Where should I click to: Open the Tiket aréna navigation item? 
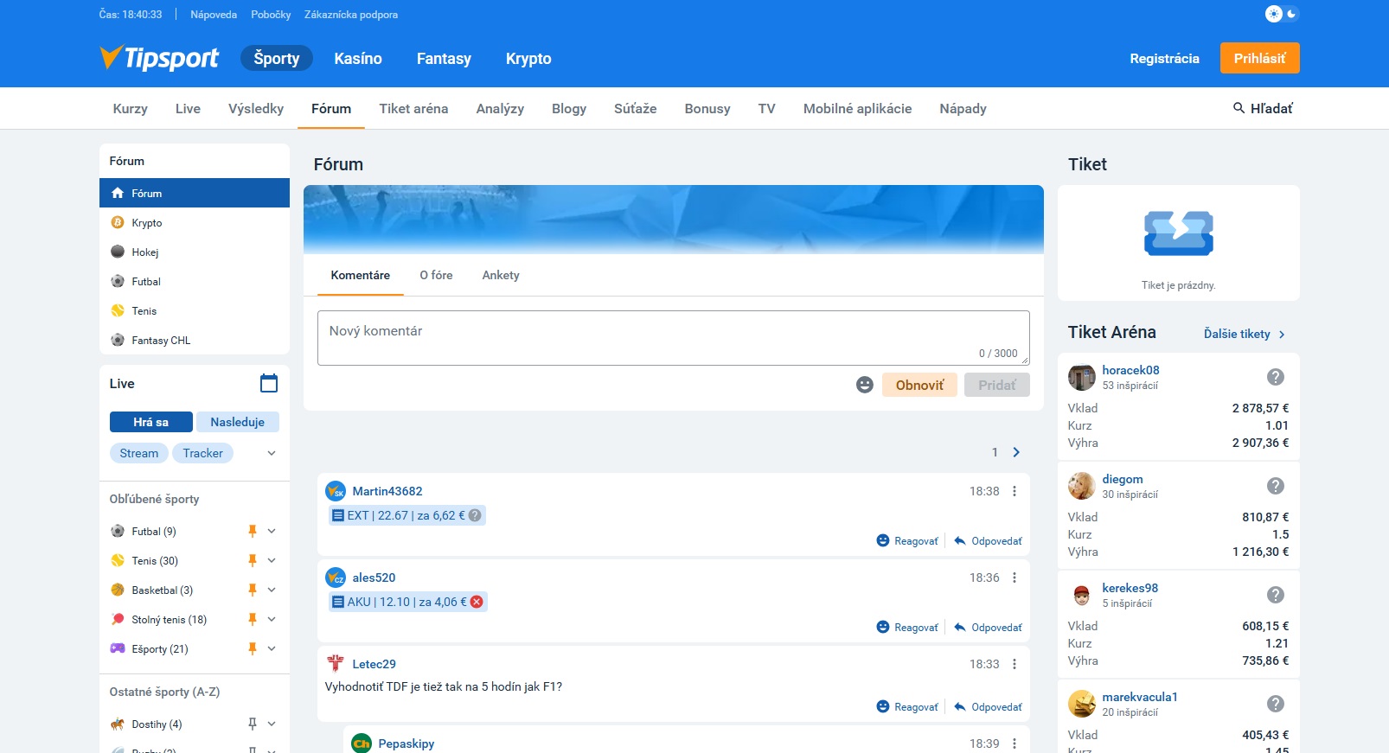[x=413, y=108]
